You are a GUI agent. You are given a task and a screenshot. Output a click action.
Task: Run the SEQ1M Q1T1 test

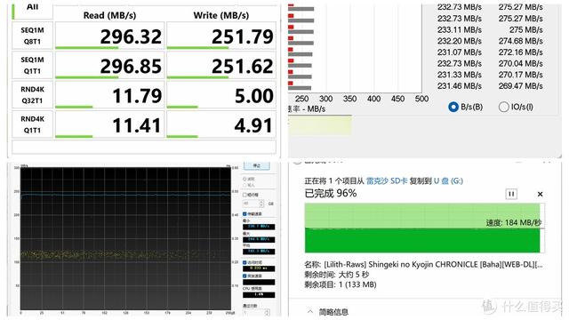pyautogui.click(x=32, y=65)
